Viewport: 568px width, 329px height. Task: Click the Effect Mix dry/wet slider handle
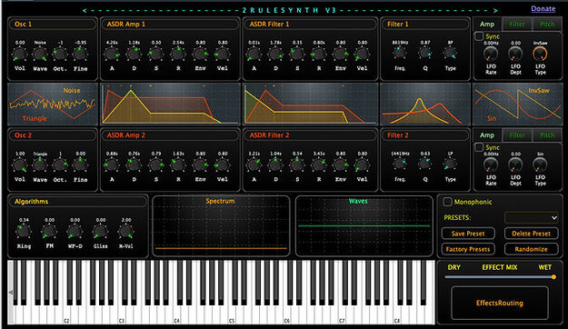click(553, 277)
